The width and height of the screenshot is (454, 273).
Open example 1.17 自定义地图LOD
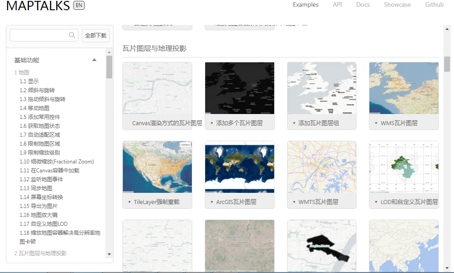[44, 224]
